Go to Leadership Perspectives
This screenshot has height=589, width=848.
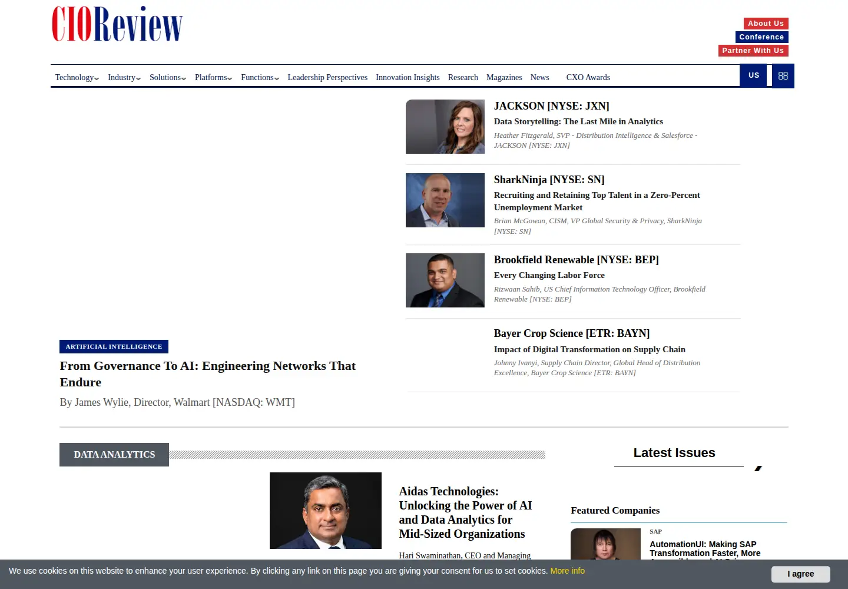point(327,77)
